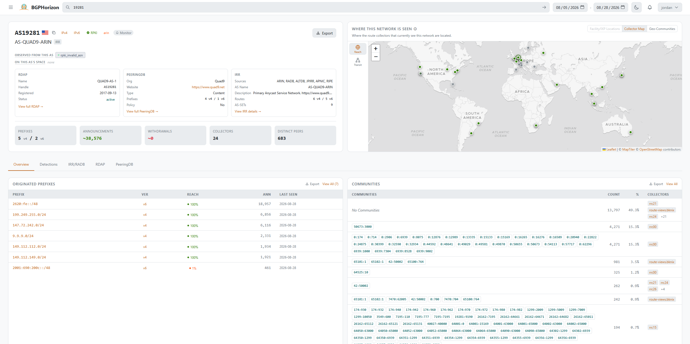
Task: Sort by the COUNT column header
Action: (614, 195)
